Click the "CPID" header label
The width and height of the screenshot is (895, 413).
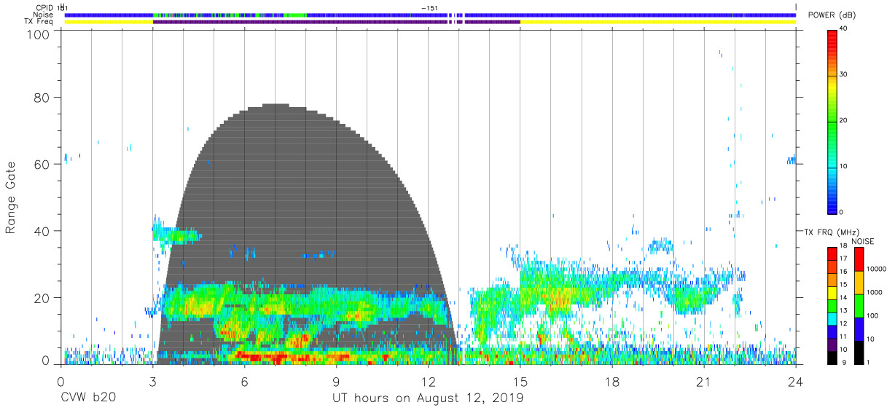click(x=45, y=7)
